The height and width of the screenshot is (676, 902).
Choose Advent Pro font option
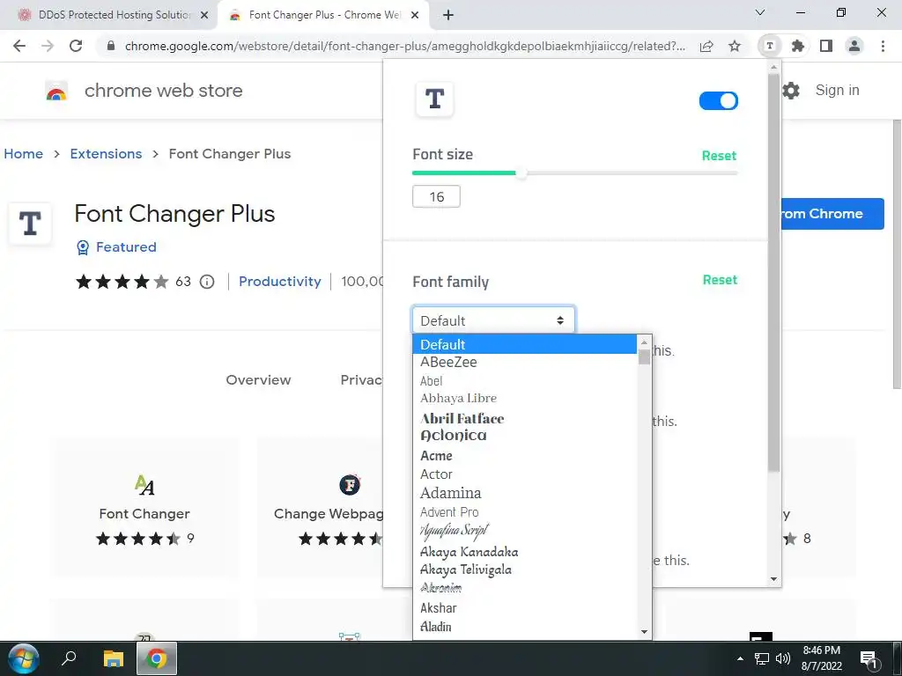point(525,512)
